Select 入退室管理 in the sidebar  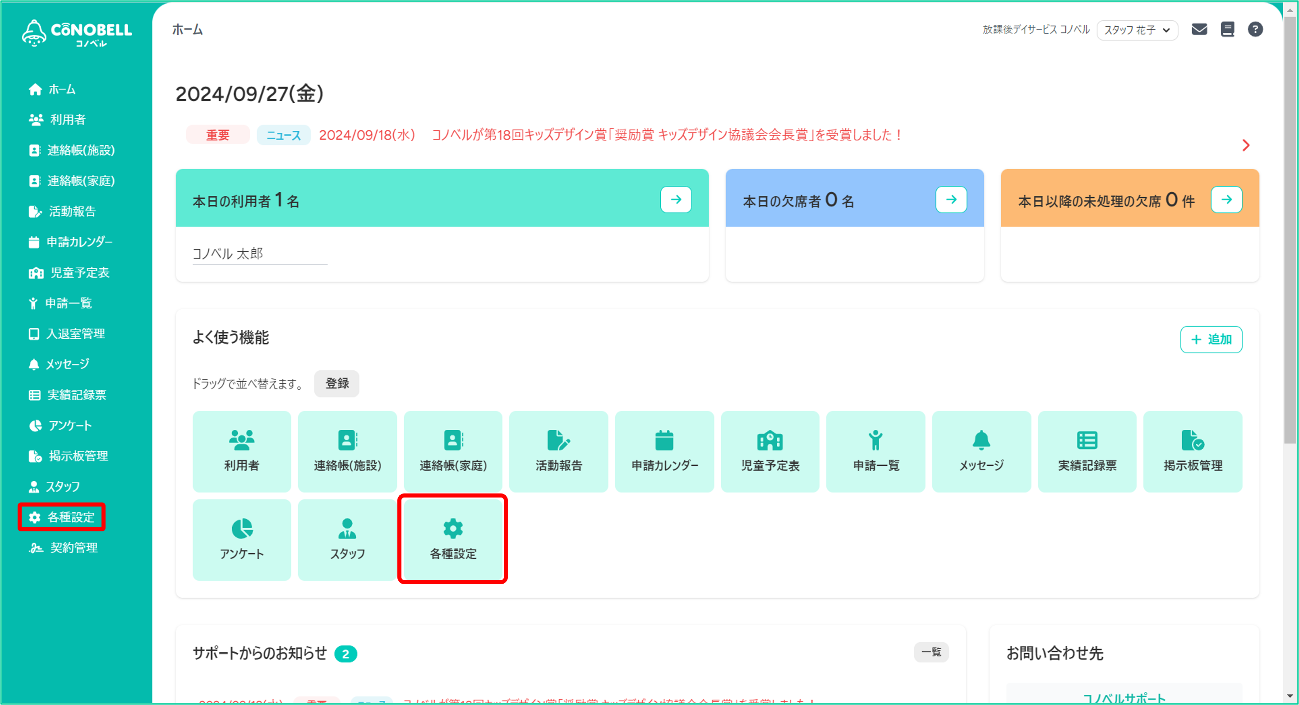coord(67,334)
